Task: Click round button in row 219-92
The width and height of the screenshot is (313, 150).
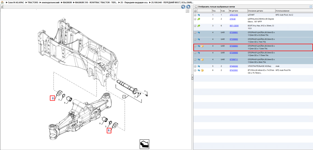Action: click(195, 19)
